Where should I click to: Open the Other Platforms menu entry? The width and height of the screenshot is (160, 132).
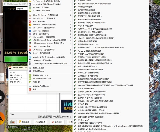click(x=50, y=15)
